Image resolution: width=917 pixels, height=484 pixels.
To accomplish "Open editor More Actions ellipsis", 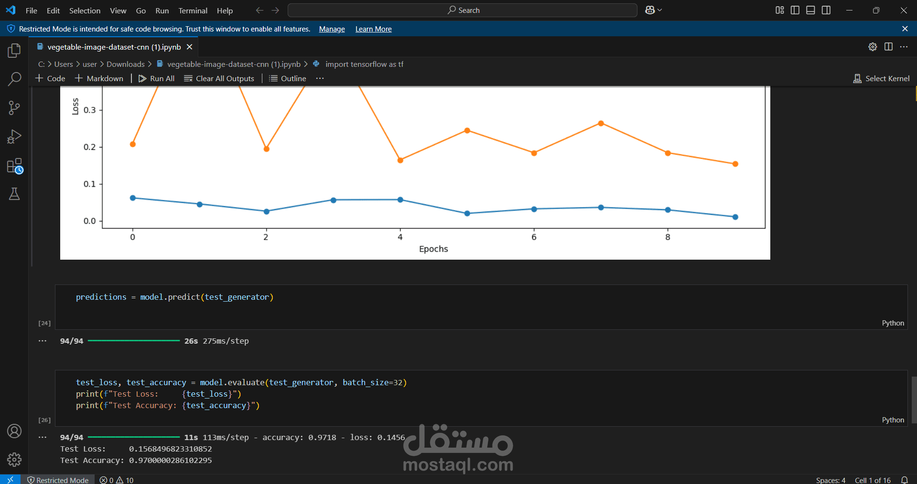I will tap(904, 46).
